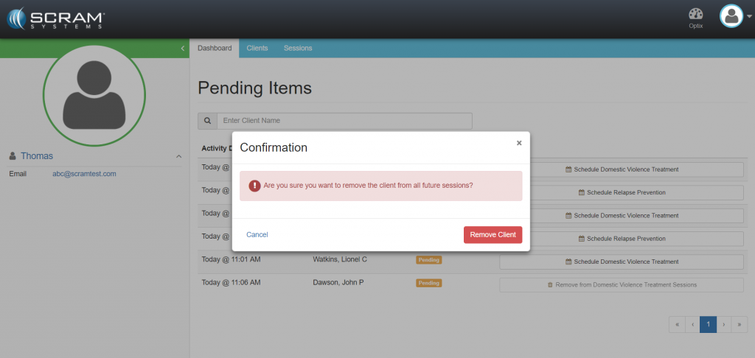Image resolution: width=755 pixels, height=358 pixels.
Task: Select page 1 in pagination
Action: pos(708,325)
